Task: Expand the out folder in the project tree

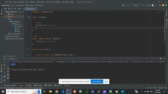Action: pyautogui.click(x=6, y=16)
